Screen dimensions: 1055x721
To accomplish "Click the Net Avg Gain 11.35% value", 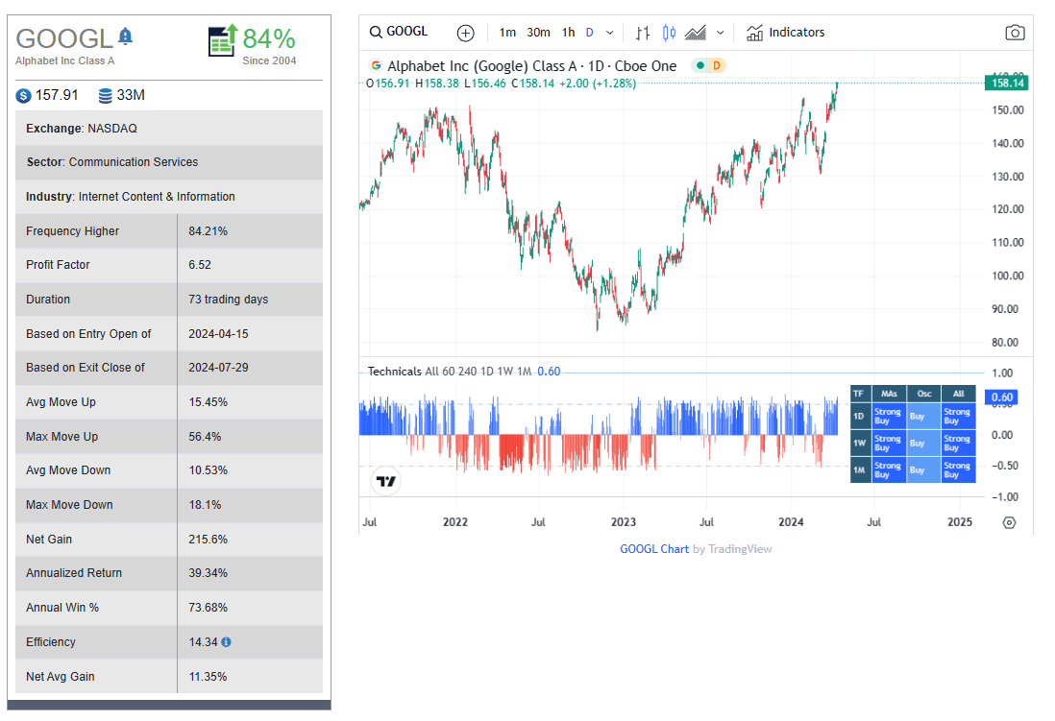I will tap(208, 677).
